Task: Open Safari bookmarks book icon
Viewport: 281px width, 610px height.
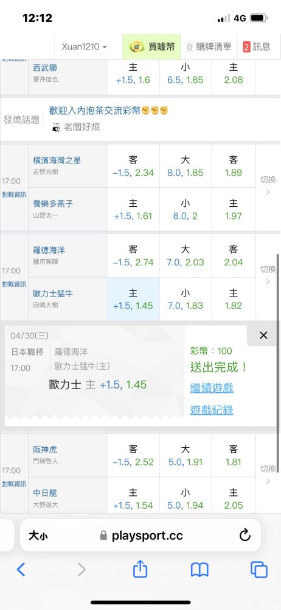Action: [x=200, y=570]
